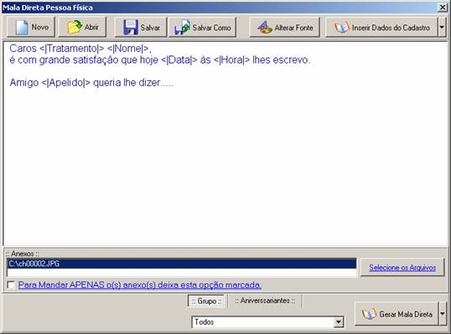Open the Todos group combo box
Image resolution: width=451 pixels, height=334 pixels.
pos(267,322)
